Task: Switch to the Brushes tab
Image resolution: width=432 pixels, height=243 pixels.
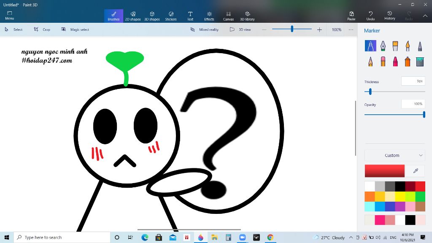Action: [x=113, y=16]
